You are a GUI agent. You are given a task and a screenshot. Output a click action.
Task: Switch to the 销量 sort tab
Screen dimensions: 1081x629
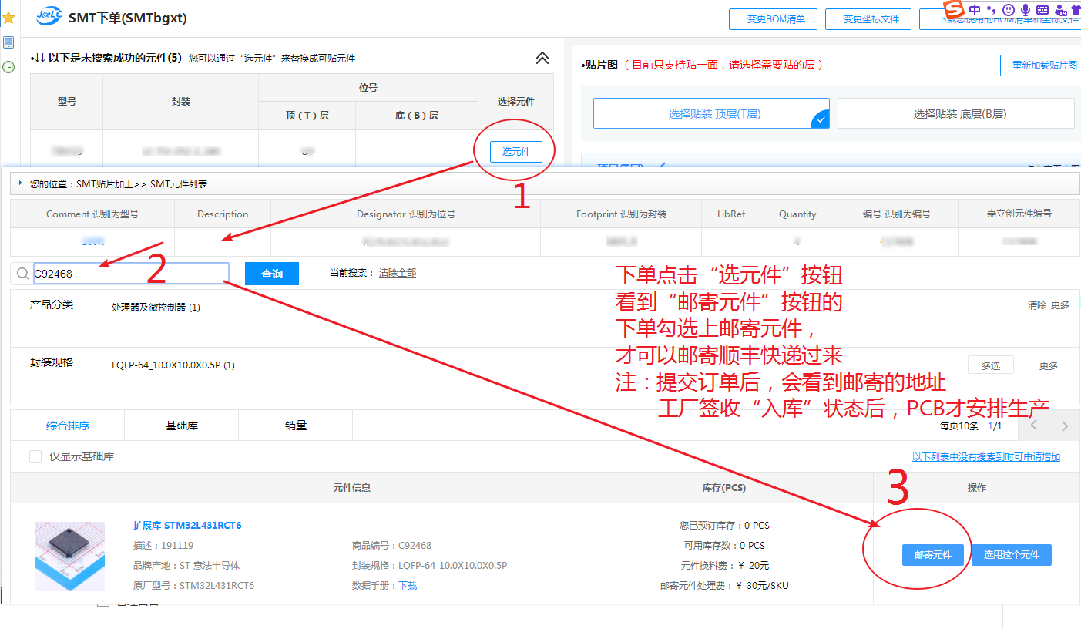coord(295,425)
